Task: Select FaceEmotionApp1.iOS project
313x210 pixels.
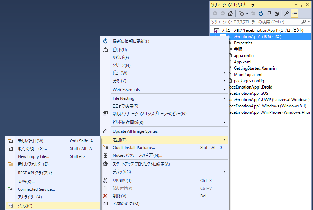Action: [x=249, y=93]
